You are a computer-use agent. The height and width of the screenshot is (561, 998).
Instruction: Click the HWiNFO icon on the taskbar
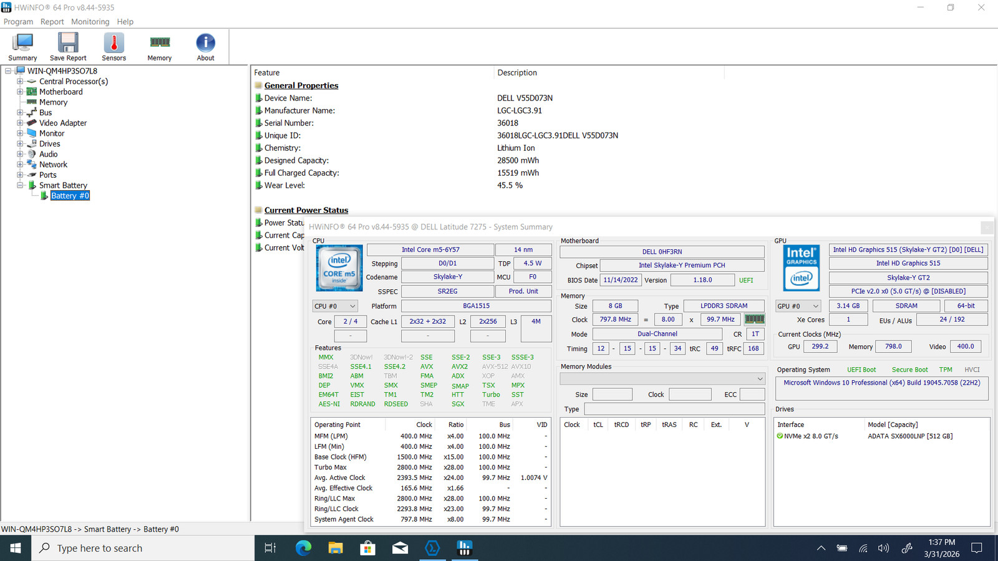point(464,548)
